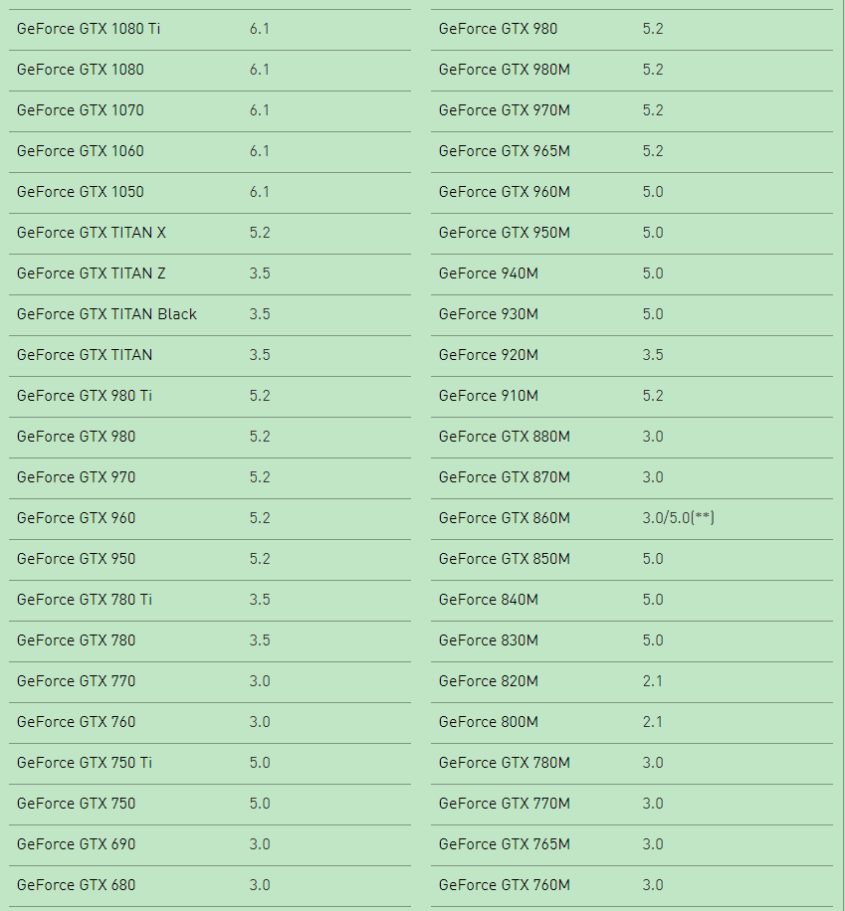The image size is (845, 911).
Task: Select the GeForce GTX 770 text
Action: pos(77,681)
